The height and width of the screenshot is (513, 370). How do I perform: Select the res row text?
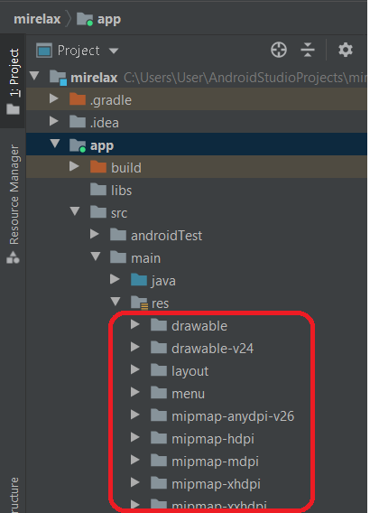tap(160, 304)
